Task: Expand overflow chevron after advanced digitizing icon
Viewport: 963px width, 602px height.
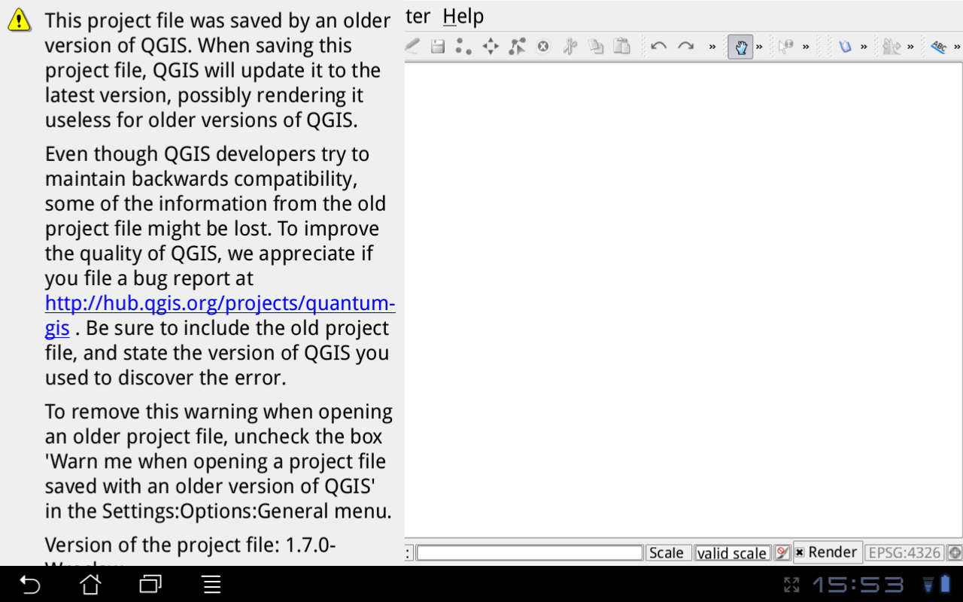Action: (910, 47)
